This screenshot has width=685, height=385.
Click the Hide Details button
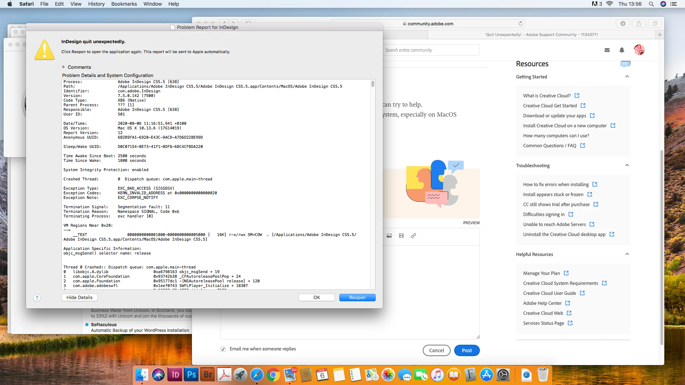79,298
